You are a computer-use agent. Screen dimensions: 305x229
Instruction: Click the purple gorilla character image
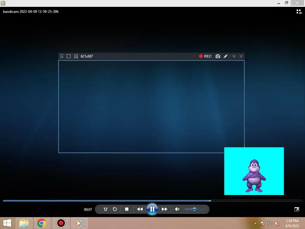point(254,176)
